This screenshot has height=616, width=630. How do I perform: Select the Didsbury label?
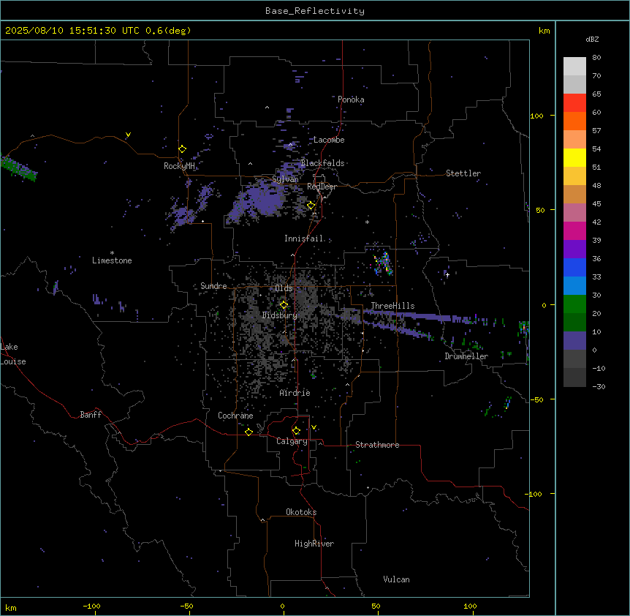click(x=280, y=315)
